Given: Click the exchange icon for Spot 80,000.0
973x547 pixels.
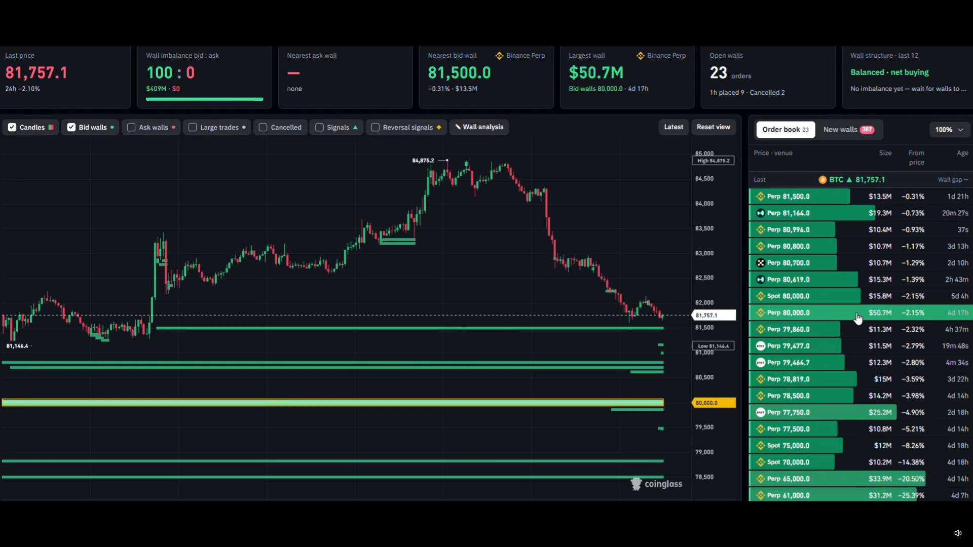Looking at the screenshot, I should coord(760,296).
